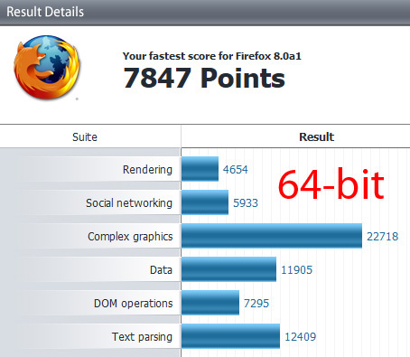Viewport: 410px width, 357px height.
Task: Click the Text parsing result bar
Action: coord(230,336)
